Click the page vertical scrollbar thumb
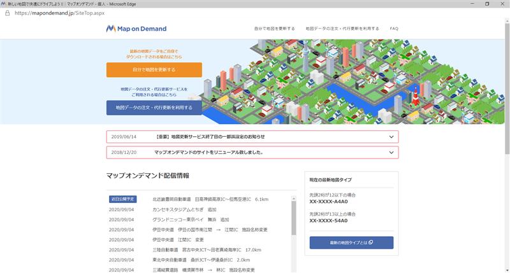The height and width of the screenshot is (273, 510). (x=507, y=88)
